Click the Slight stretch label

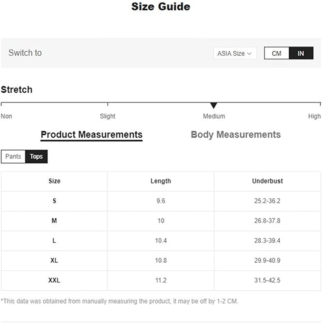pos(108,116)
